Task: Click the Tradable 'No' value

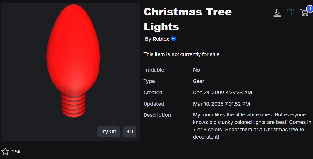Action: pyautogui.click(x=196, y=70)
